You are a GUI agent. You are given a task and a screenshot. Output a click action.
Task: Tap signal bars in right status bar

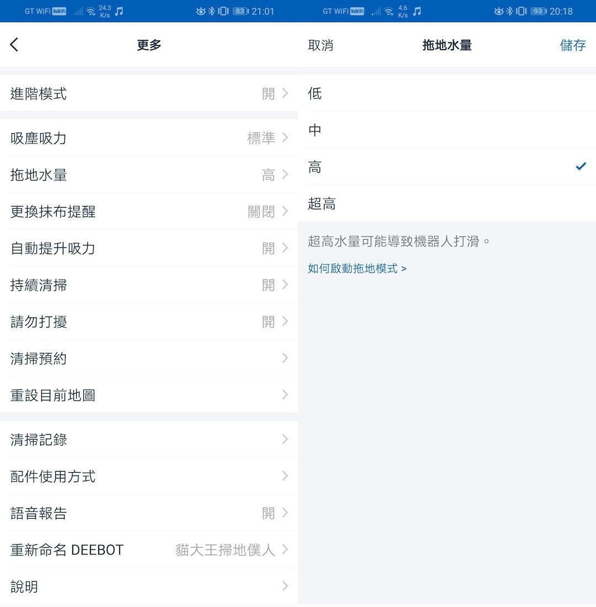(x=376, y=12)
